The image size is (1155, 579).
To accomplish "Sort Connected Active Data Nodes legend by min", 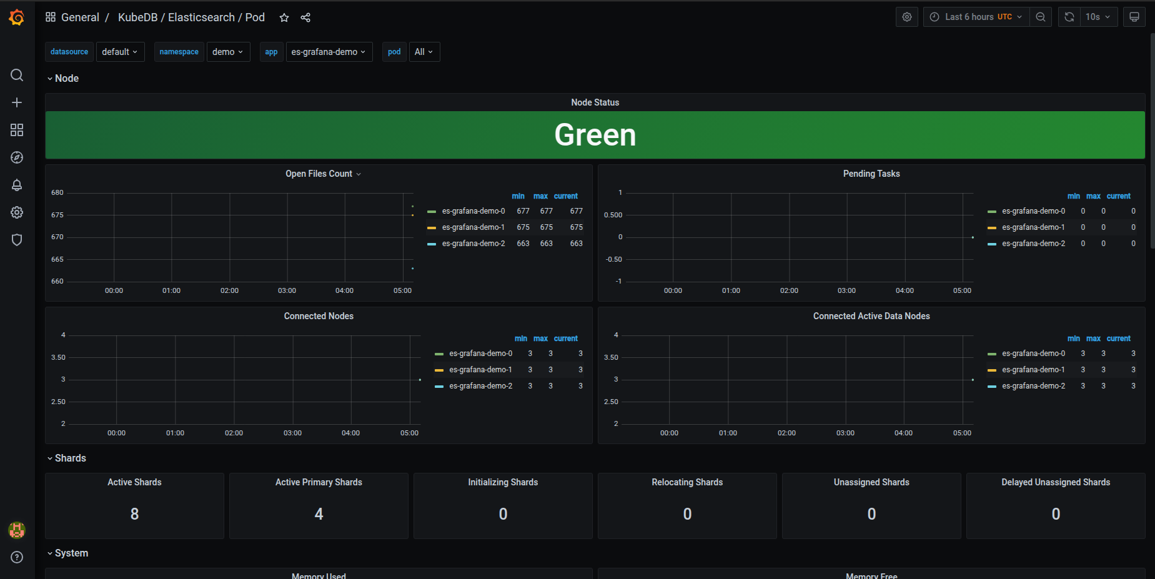I will (x=1074, y=339).
